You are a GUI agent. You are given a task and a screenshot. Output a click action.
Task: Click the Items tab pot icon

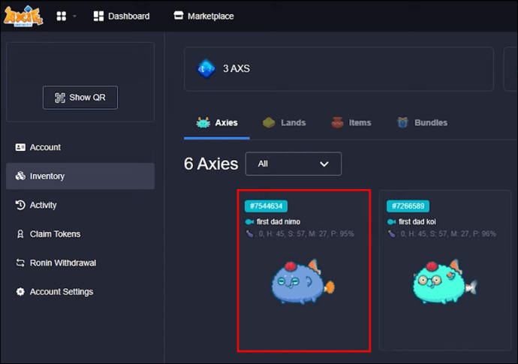tap(337, 122)
